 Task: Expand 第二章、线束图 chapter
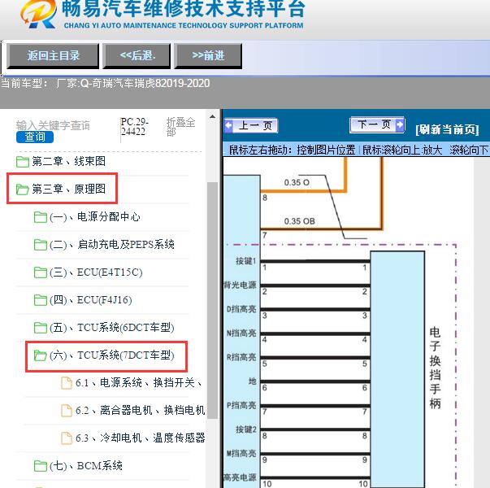(x=69, y=161)
